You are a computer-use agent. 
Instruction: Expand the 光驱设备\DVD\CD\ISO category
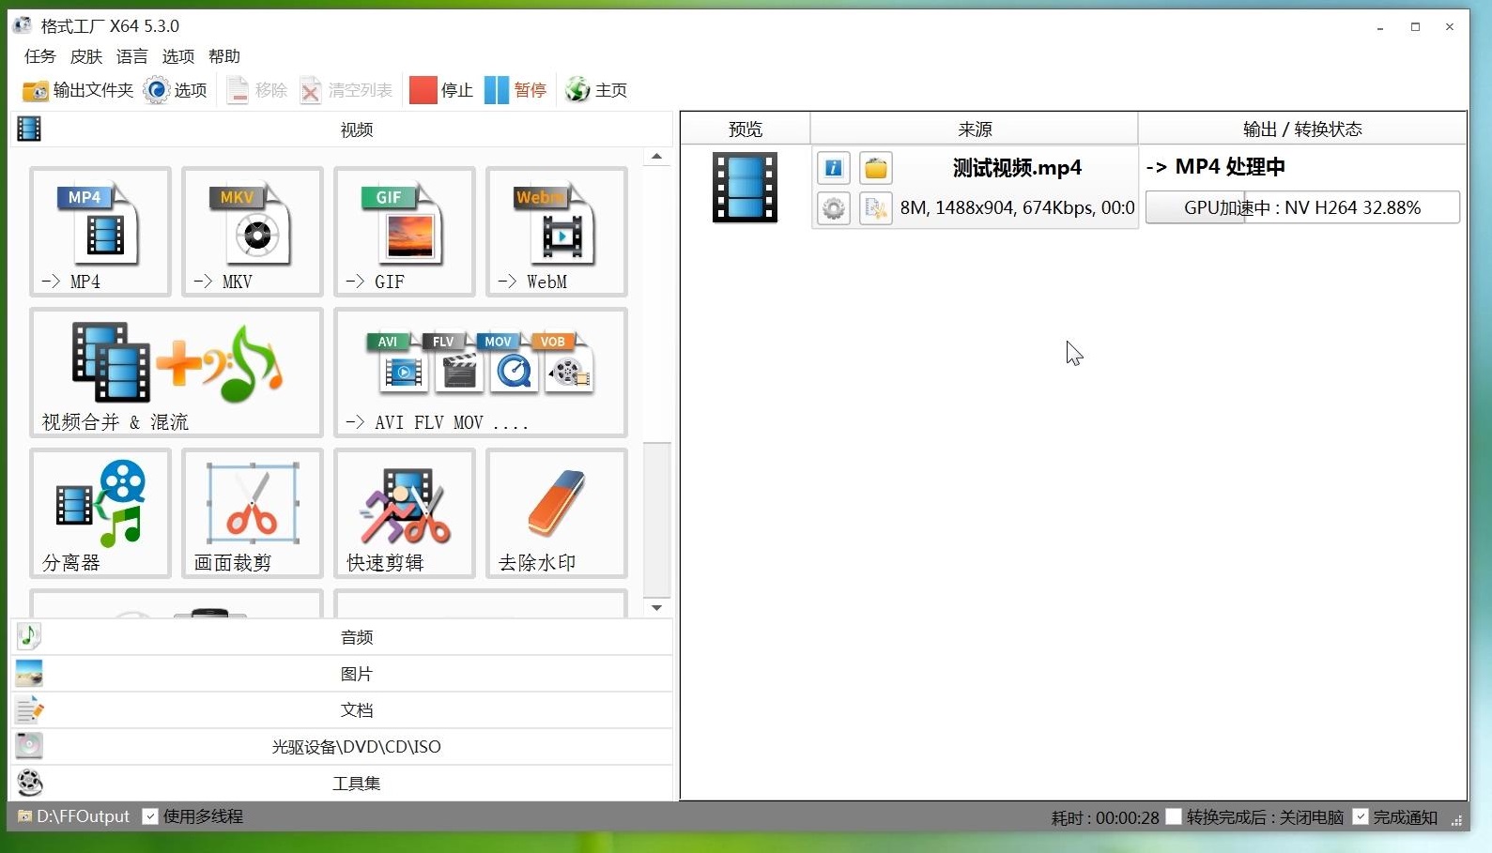tap(342, 747)
